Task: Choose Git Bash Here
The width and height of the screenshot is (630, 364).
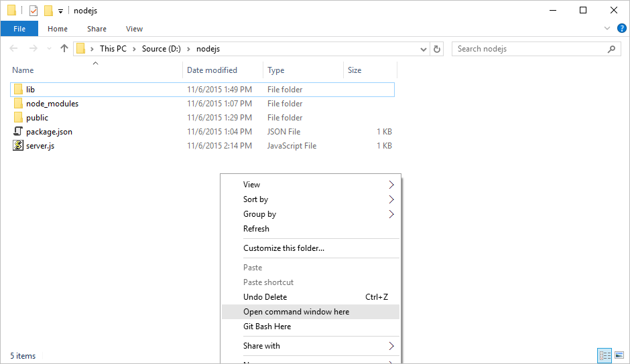Action: point(310,327)
